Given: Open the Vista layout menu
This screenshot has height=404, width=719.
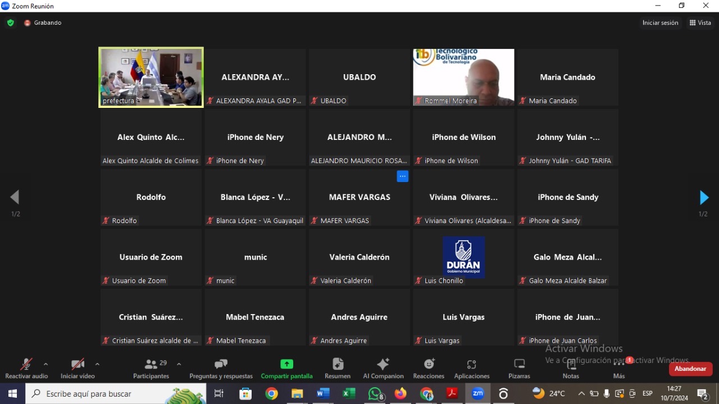Looking at the screenshot, I should (x=700, y=23).
